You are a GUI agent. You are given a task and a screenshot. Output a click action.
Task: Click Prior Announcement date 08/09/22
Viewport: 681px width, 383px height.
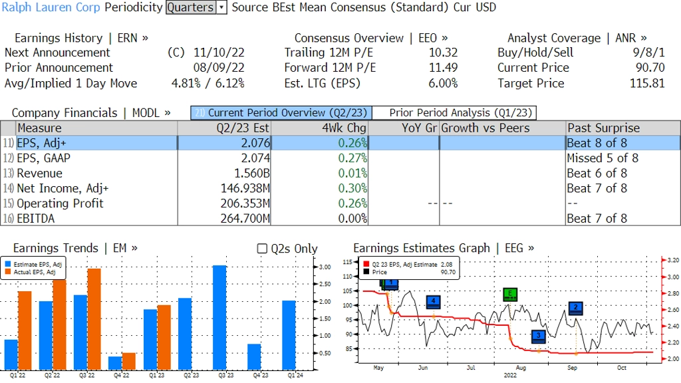point(219,68)
